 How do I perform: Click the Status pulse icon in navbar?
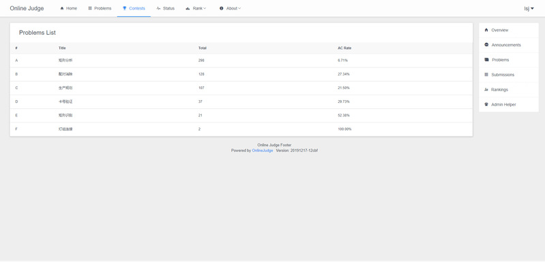point(158,8)
